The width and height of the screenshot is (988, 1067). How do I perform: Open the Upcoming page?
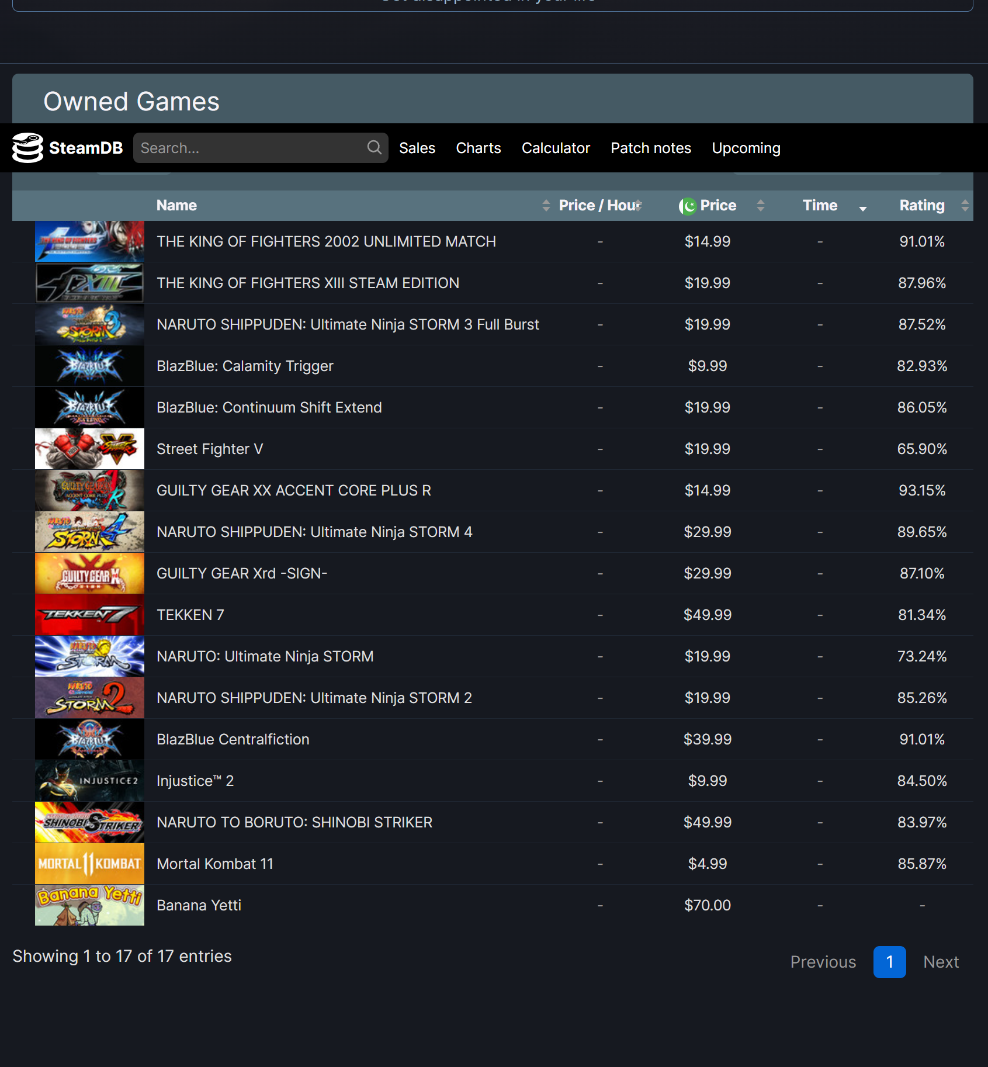click(746, 148)
